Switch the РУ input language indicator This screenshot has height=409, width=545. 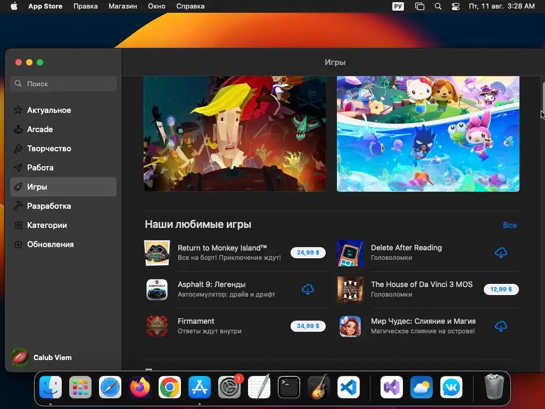point(398,6)
